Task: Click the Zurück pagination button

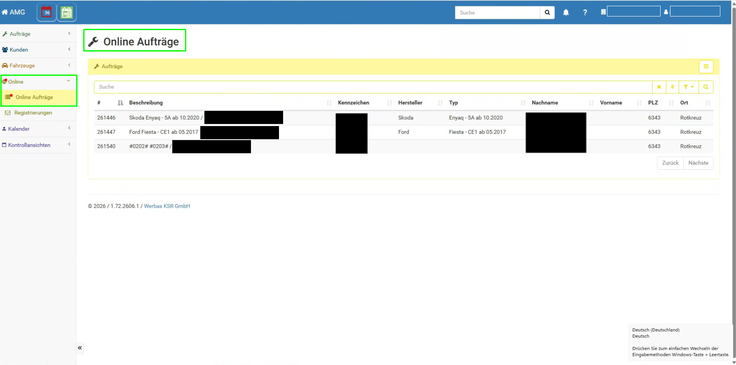Action: click(670, 163)
